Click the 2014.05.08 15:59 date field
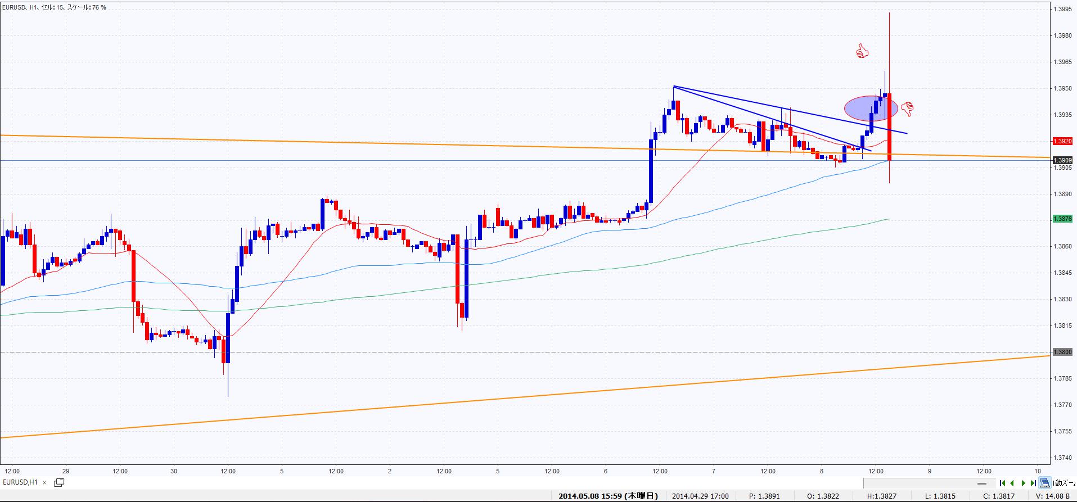1077x502 pixels. [608, 496]
